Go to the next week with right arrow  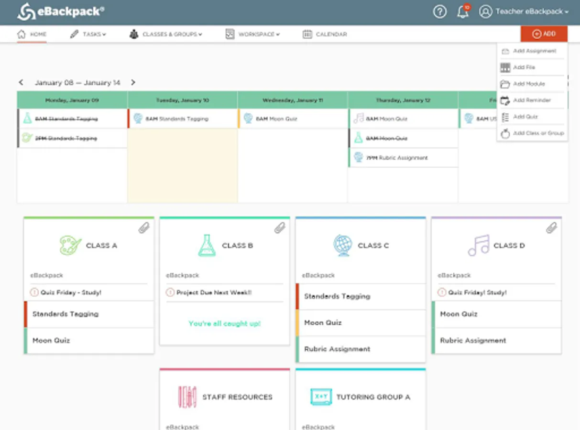pos(133,83)
